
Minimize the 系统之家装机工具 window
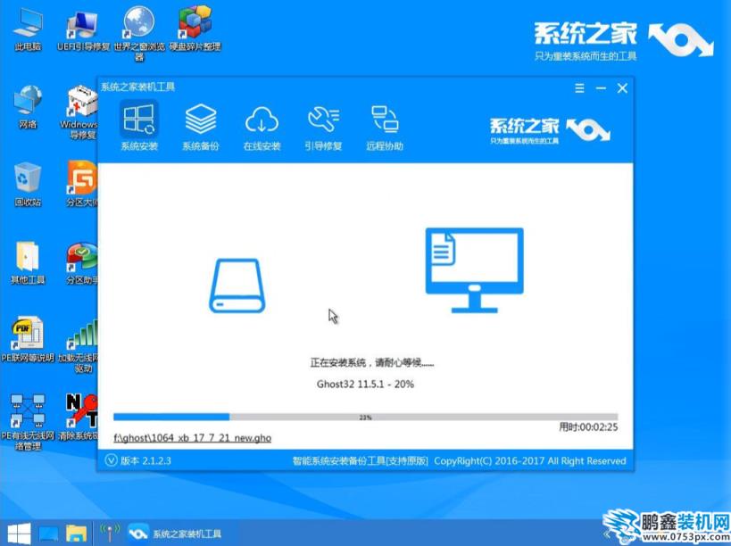tap(601, 88)
